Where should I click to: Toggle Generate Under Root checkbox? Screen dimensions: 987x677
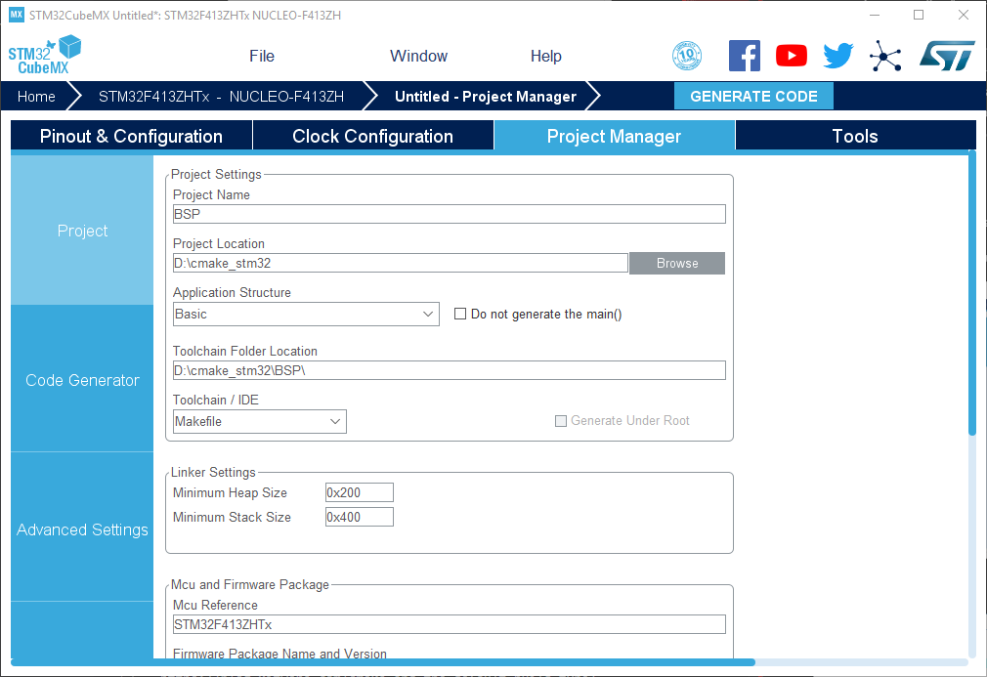click(x=560, y=421)
